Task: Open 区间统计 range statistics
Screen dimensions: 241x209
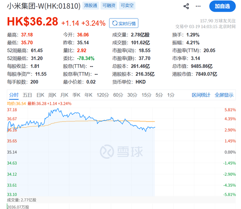Action: pos(201,95)
